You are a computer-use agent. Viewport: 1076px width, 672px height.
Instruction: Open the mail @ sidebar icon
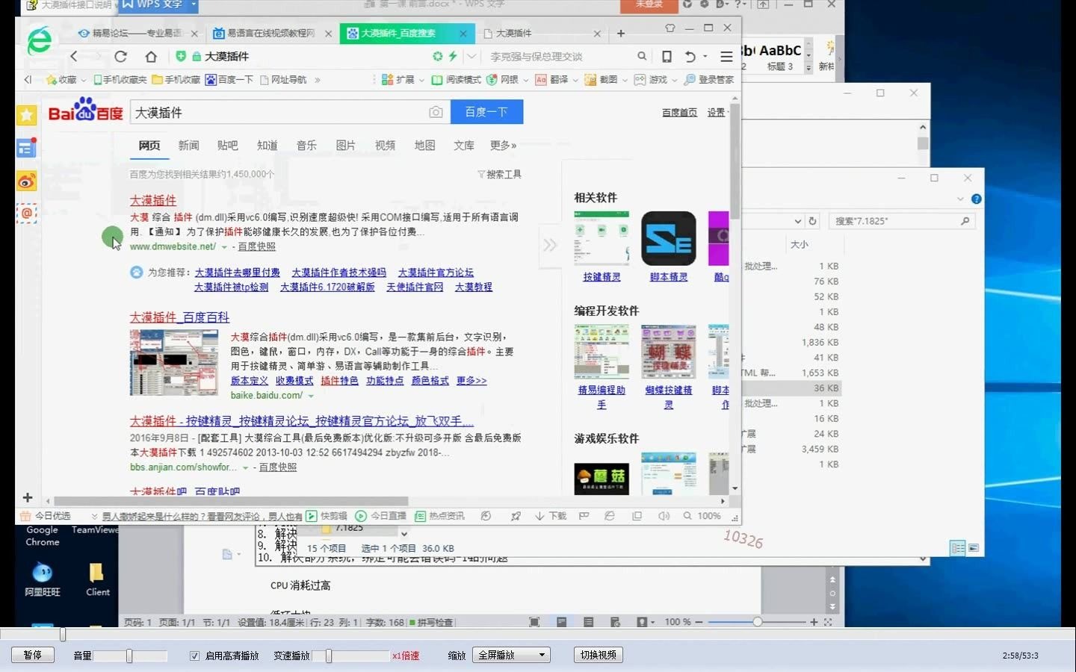(27, 214)
